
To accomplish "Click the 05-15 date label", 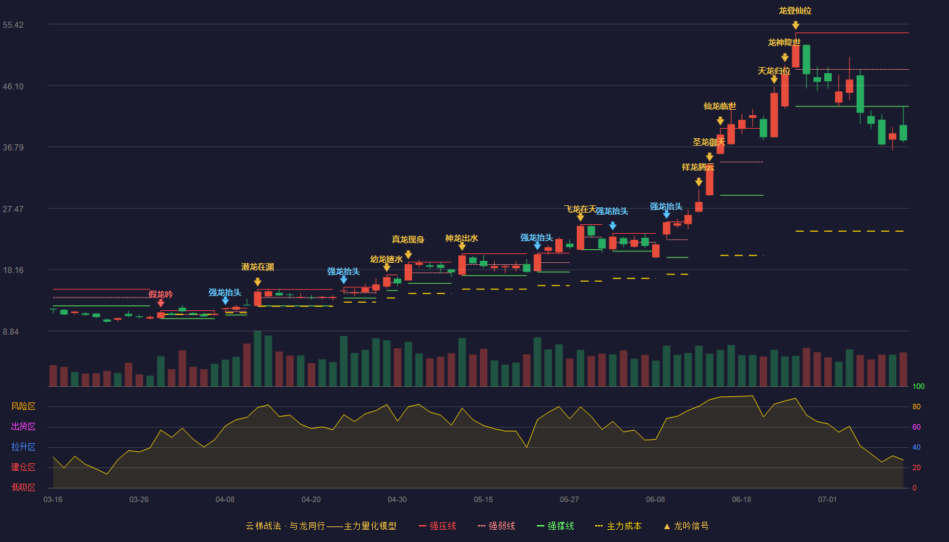I will (x=483, y=499).
